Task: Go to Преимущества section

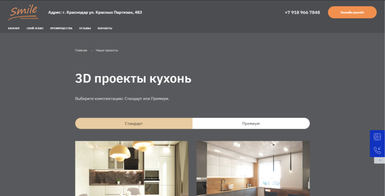Action: [x=61, y=28]
